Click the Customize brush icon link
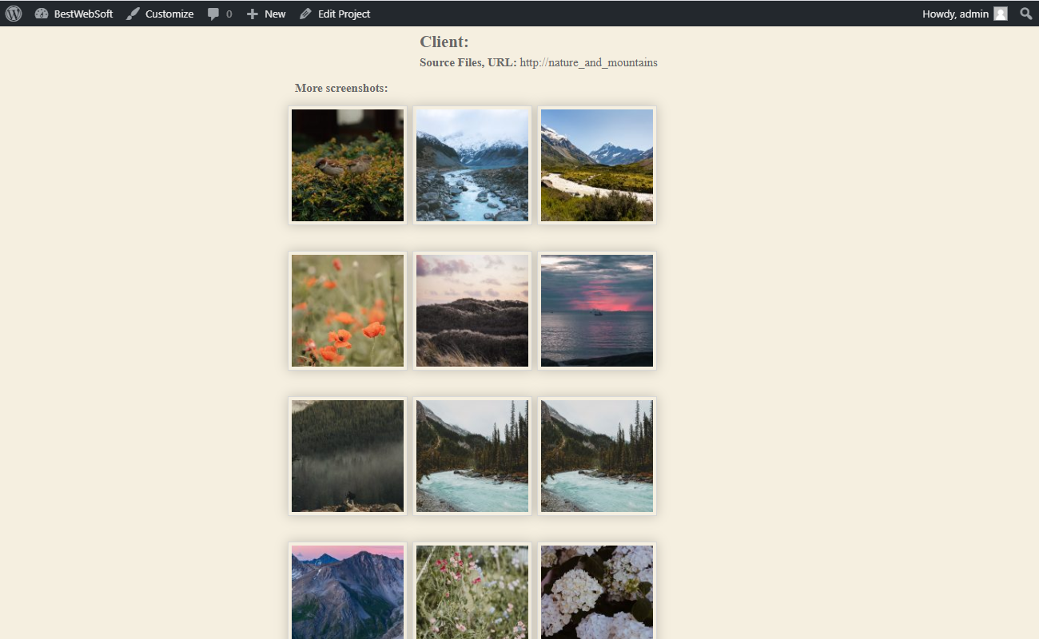The height and width of the screenshot is (639, 1039). (x=160, y=14)
